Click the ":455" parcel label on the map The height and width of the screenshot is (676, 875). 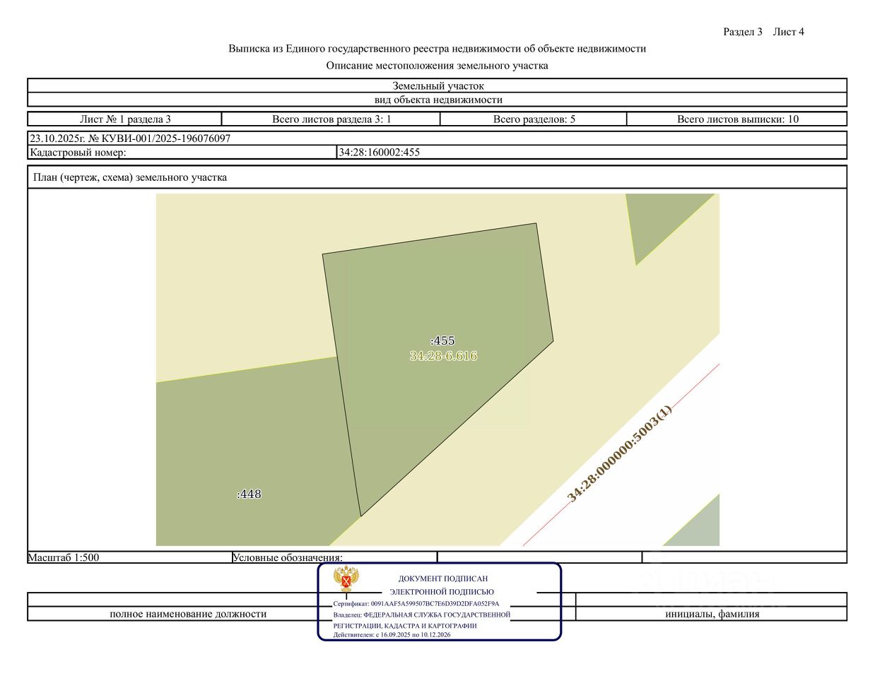click(x=442, y=340)
